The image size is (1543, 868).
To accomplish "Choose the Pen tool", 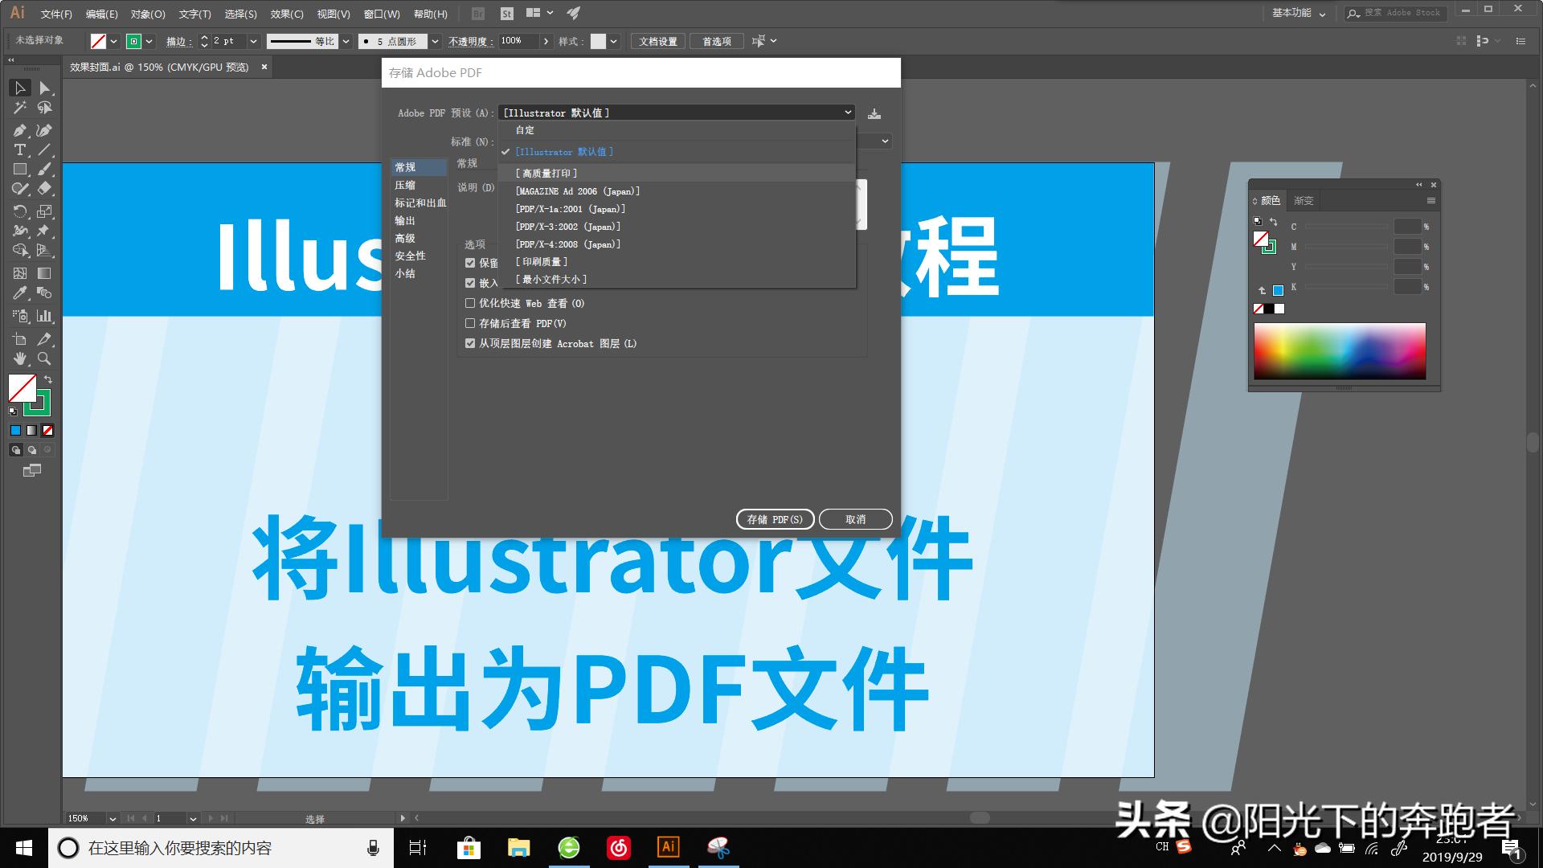I will 19,129.
